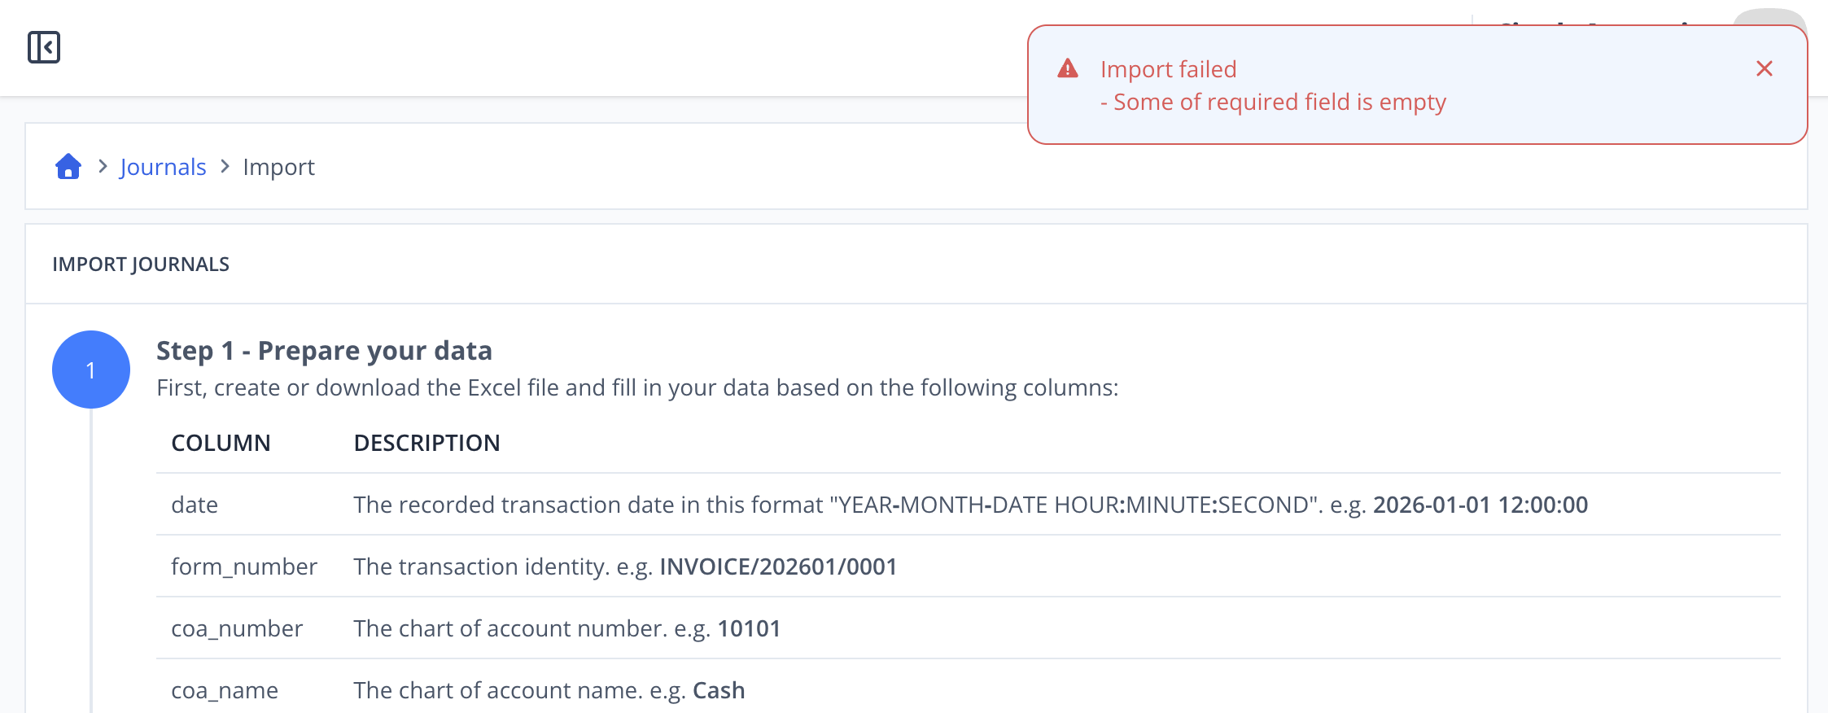This screenshot has width=1828, height=713.
Task: Dismiss the Import failed notification
Action: (1764, 68)
